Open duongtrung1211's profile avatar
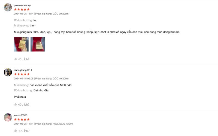This screenshot has width=218, height=136. coord(8,72)
